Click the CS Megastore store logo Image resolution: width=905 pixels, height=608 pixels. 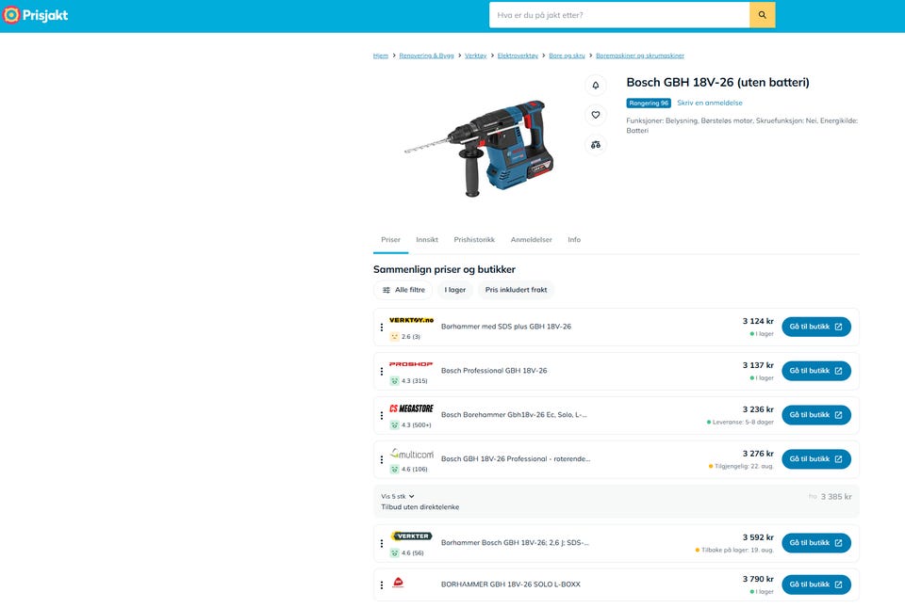(411, 408)
